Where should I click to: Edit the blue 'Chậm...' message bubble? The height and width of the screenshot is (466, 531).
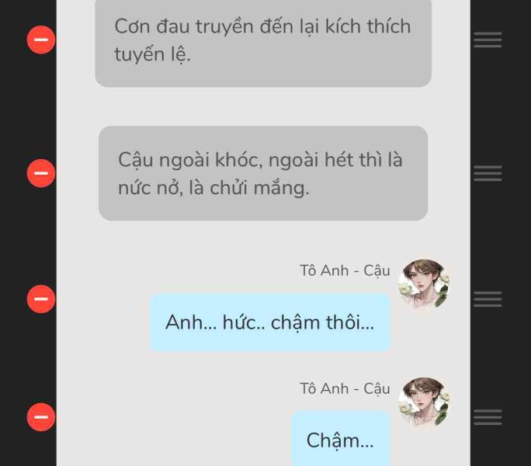[341, 439]
